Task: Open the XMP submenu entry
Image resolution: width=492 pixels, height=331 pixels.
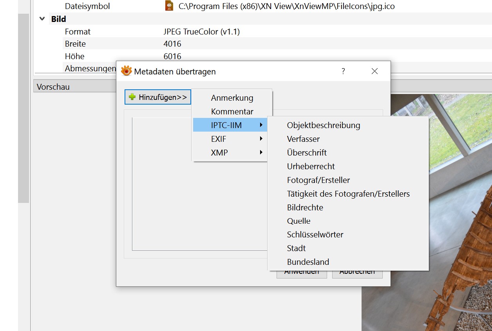Action: pyautogui.click(x=230, y=152)
